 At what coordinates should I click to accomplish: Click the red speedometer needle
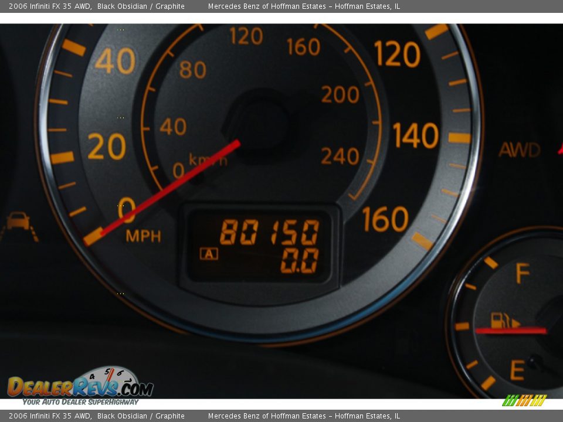[x=171, y=188]
